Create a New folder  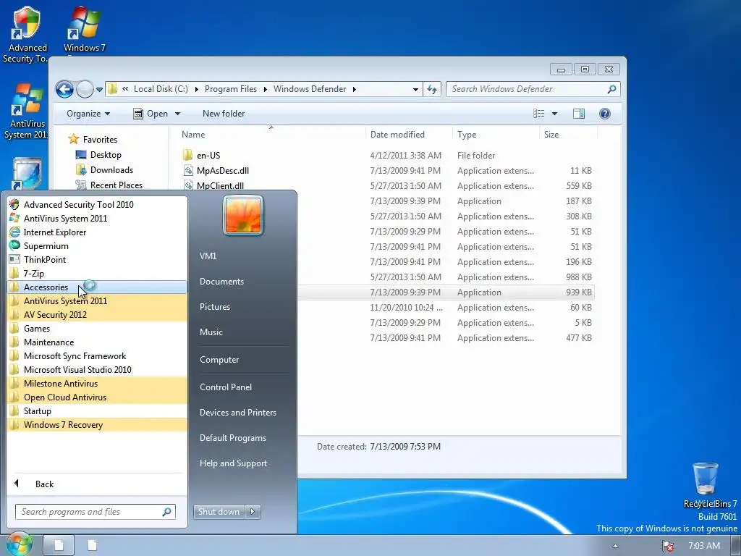tap(224, 114)
